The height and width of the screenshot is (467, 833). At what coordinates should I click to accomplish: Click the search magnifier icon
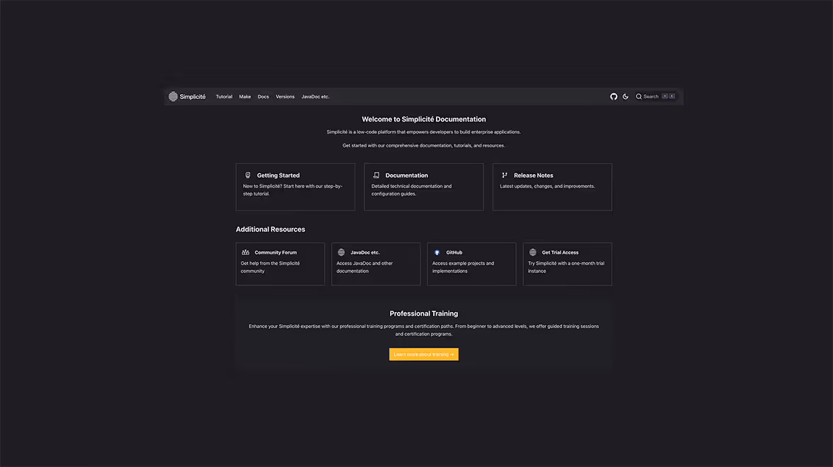[639, 96]
